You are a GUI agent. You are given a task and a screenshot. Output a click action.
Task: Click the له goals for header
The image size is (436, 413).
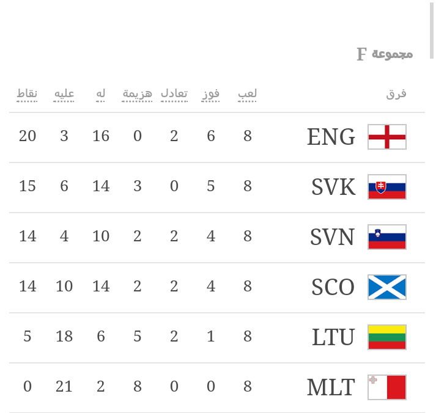pyautogui.click(x=101, y=93)
